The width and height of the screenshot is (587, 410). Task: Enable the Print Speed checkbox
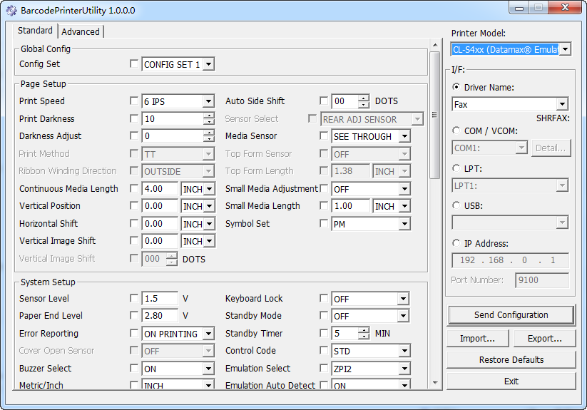(x=134, y=101)
